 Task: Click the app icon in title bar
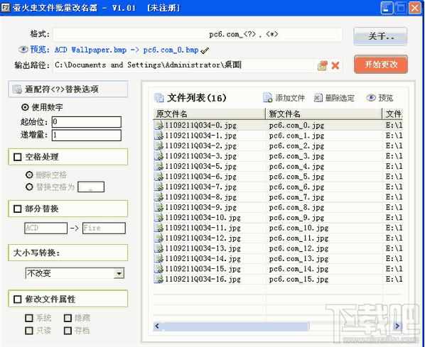[x=6, y=7]
